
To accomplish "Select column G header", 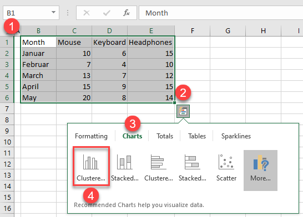I will click(228, 30).
